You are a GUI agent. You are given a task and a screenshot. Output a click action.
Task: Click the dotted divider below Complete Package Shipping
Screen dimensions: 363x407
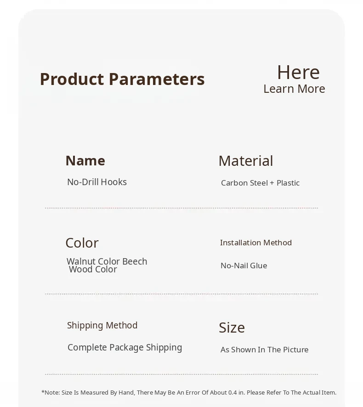(x=181, y=374)
